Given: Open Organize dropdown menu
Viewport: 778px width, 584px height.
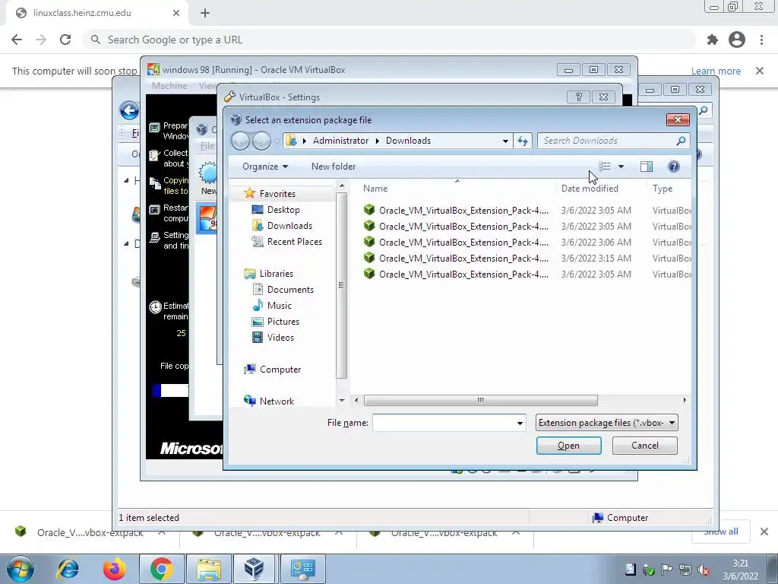Looking at the screenshot, I should (x=265, y=167).
